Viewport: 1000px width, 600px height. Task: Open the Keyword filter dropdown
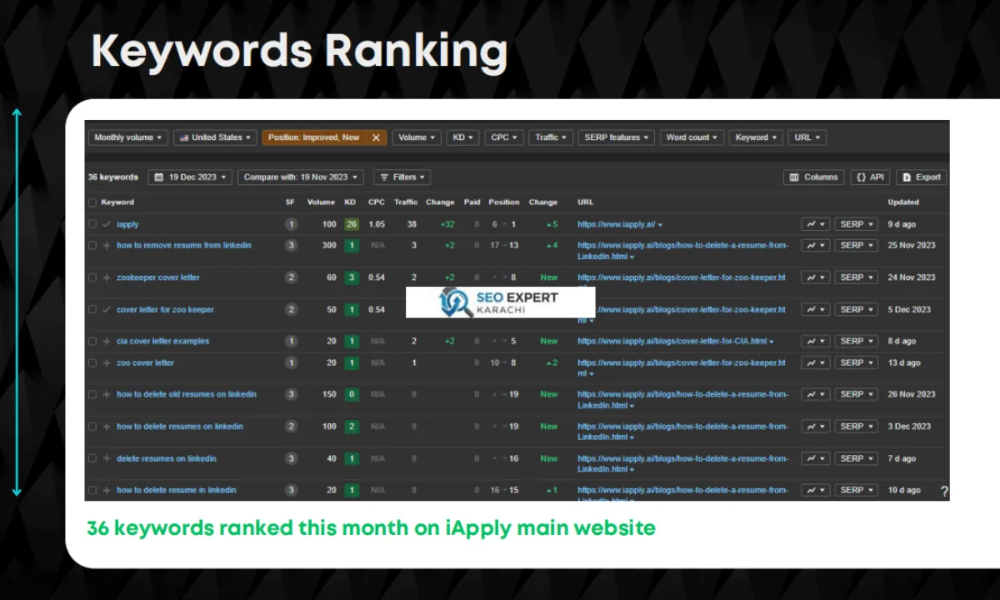click(x=757, y=137)
